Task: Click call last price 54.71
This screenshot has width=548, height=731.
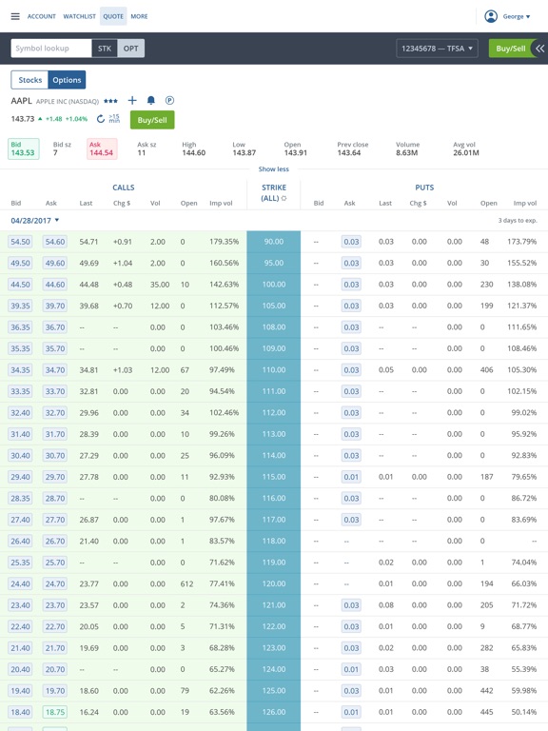Action: click(x=88, y=242)
